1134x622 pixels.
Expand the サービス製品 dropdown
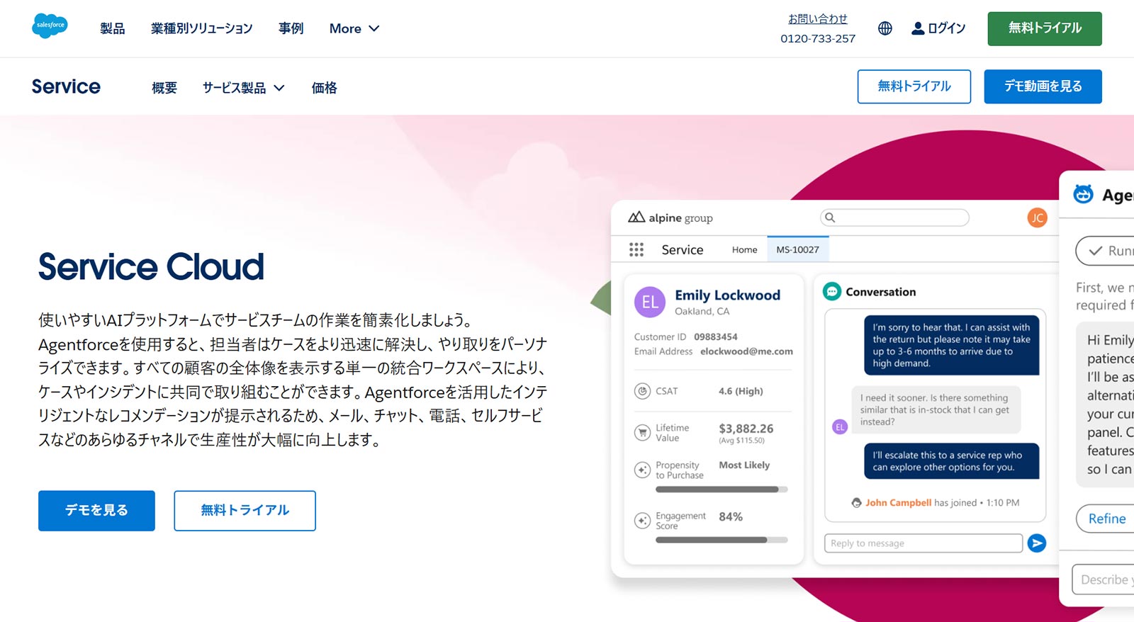[243, 88]
